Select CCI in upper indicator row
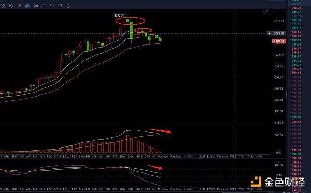The width and height of the screenshot is (311, 193). [x=101, y=157]
